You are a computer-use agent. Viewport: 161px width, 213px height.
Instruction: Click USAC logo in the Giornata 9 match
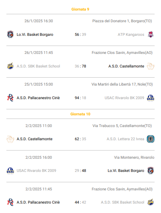coord(150,98)
